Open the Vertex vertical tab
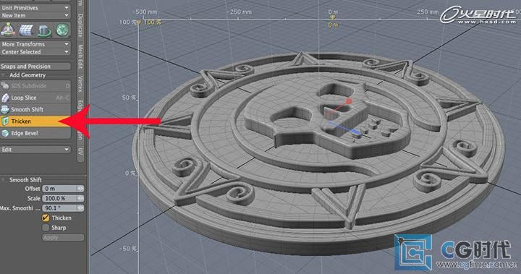This screenshot has height=274, width=521. pos(80,84)
